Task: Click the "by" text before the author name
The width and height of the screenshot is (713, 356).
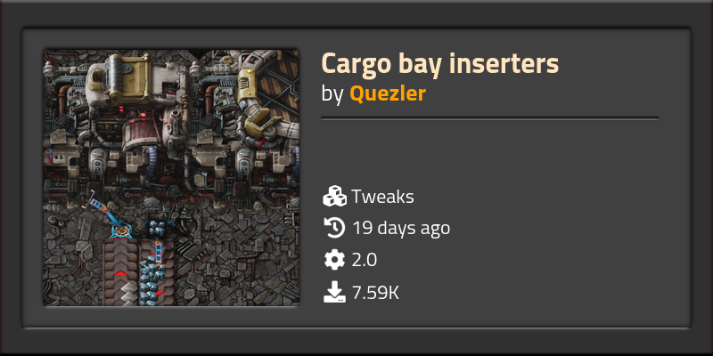Action: point(332,93)
